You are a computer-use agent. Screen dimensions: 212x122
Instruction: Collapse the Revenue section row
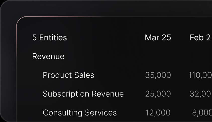click(x=48, y=56)
